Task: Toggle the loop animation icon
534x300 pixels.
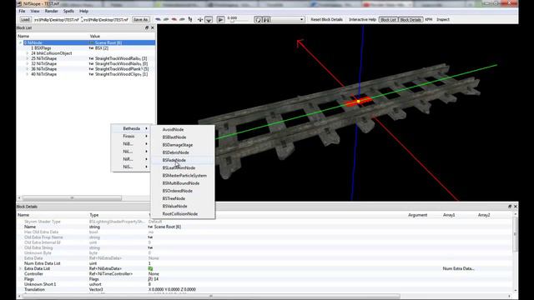Action: 258,20
